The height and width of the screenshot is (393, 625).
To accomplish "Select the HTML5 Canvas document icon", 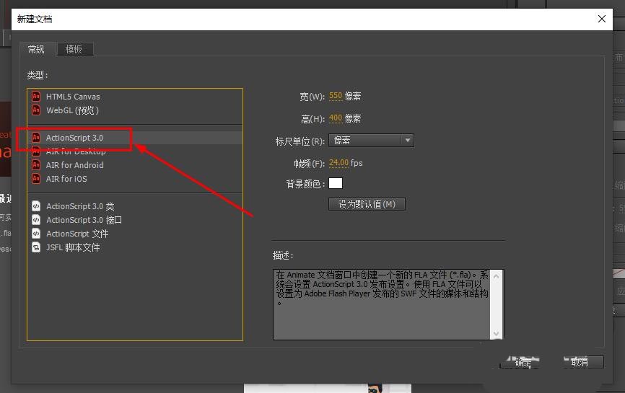I will click(36, 97).
